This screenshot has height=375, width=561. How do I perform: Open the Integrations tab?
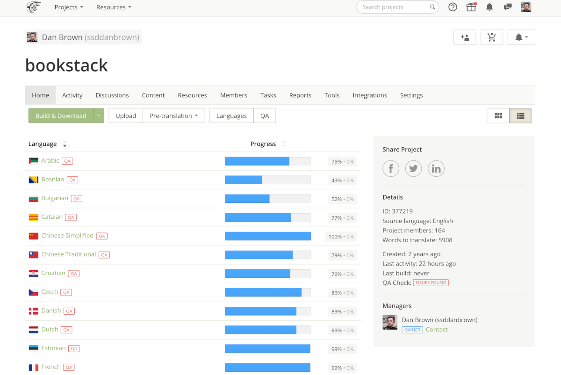click(x=370, y=95)
